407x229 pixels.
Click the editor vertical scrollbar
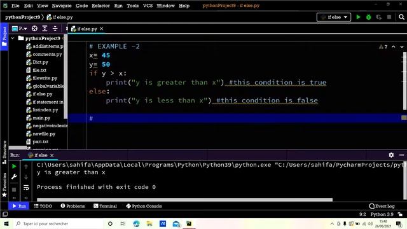click(404, 81)
